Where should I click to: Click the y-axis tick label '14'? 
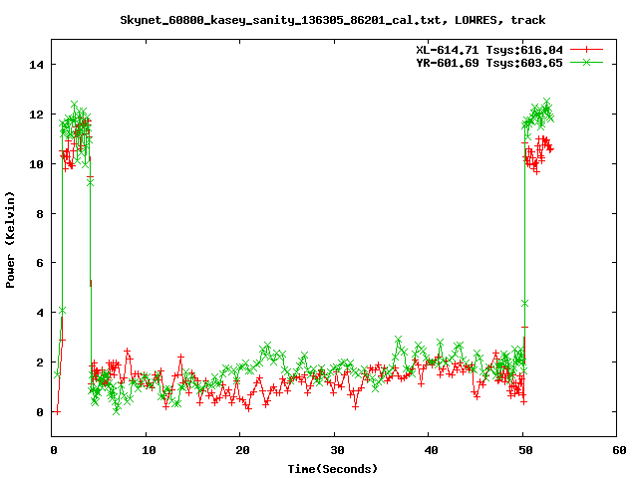coord(36,65)
